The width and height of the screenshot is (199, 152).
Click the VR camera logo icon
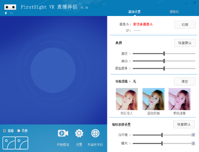10,7
